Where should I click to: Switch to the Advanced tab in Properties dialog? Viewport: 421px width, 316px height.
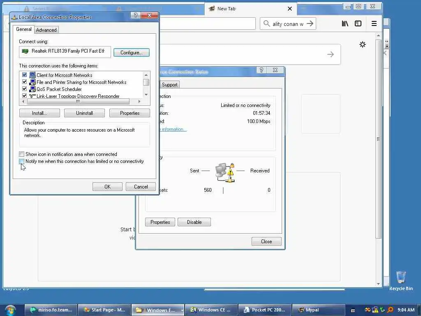tap(46, 30)
